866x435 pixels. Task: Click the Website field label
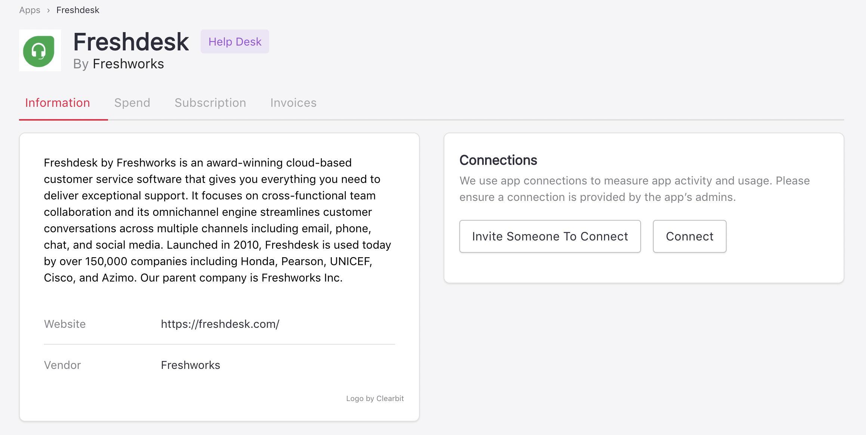(x=65, y=324)
